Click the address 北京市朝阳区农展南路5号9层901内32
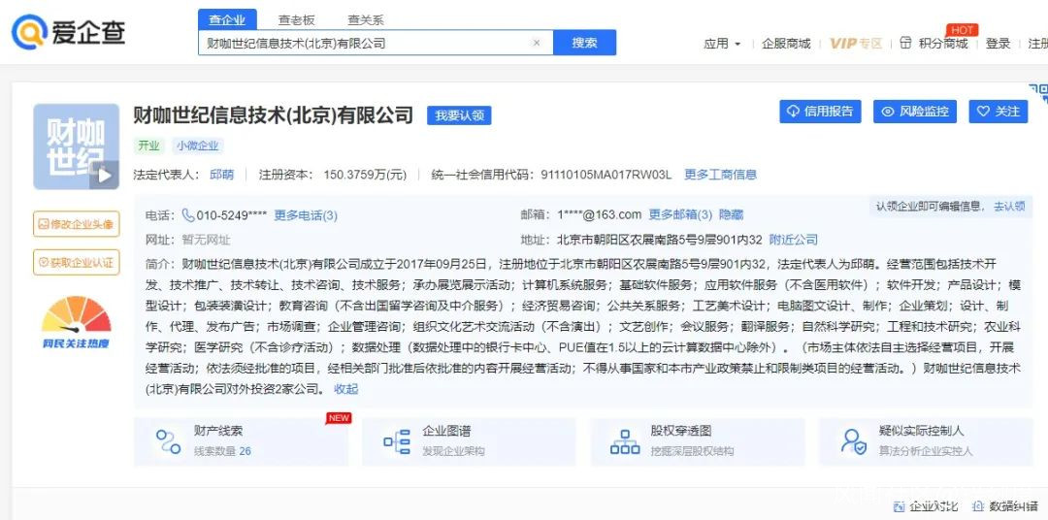1048x520 pixels. (x=659, y=240)
